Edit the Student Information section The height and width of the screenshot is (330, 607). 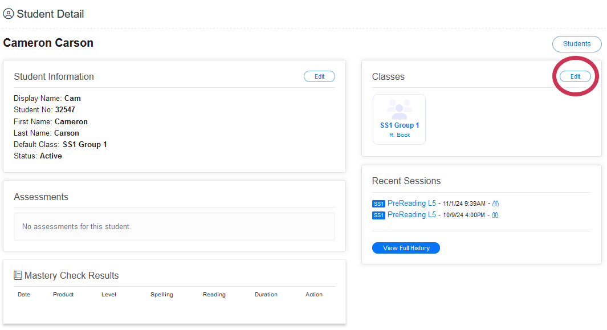(319, 76)
